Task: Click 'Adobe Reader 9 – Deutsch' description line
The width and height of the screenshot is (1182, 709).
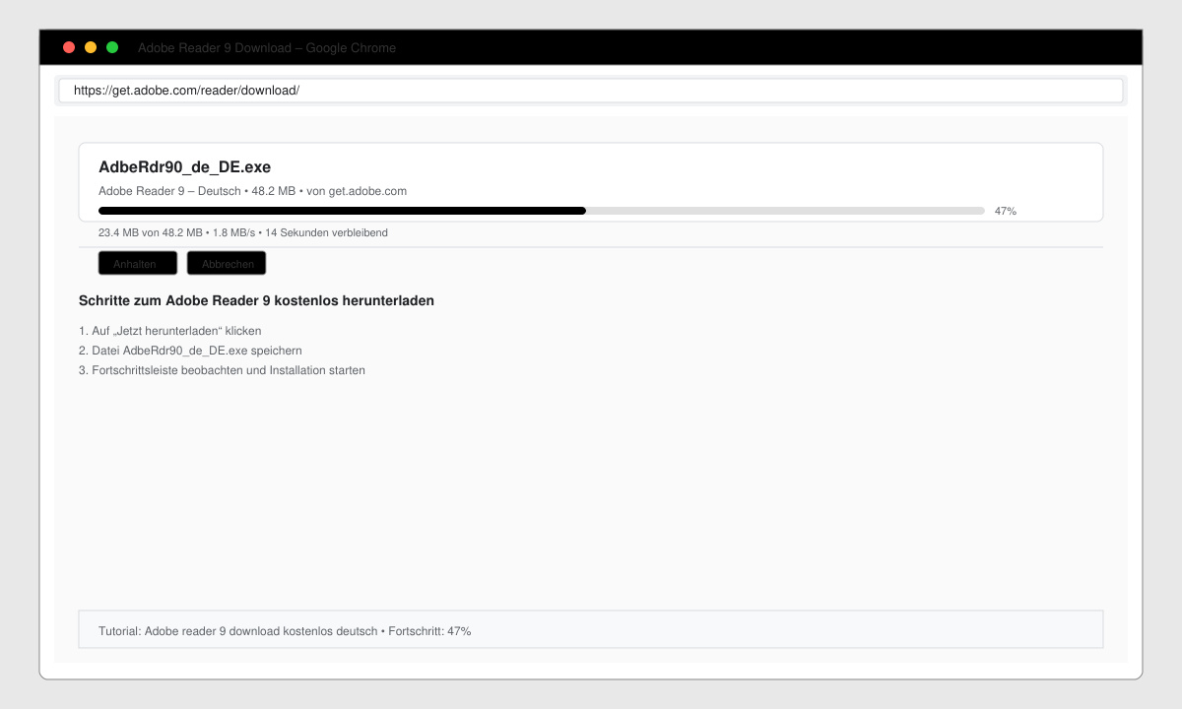Action: (252, 191)
